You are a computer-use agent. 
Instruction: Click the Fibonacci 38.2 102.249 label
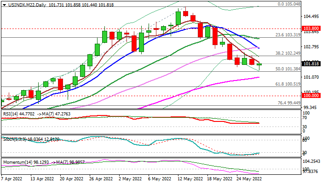pos(287,53)
